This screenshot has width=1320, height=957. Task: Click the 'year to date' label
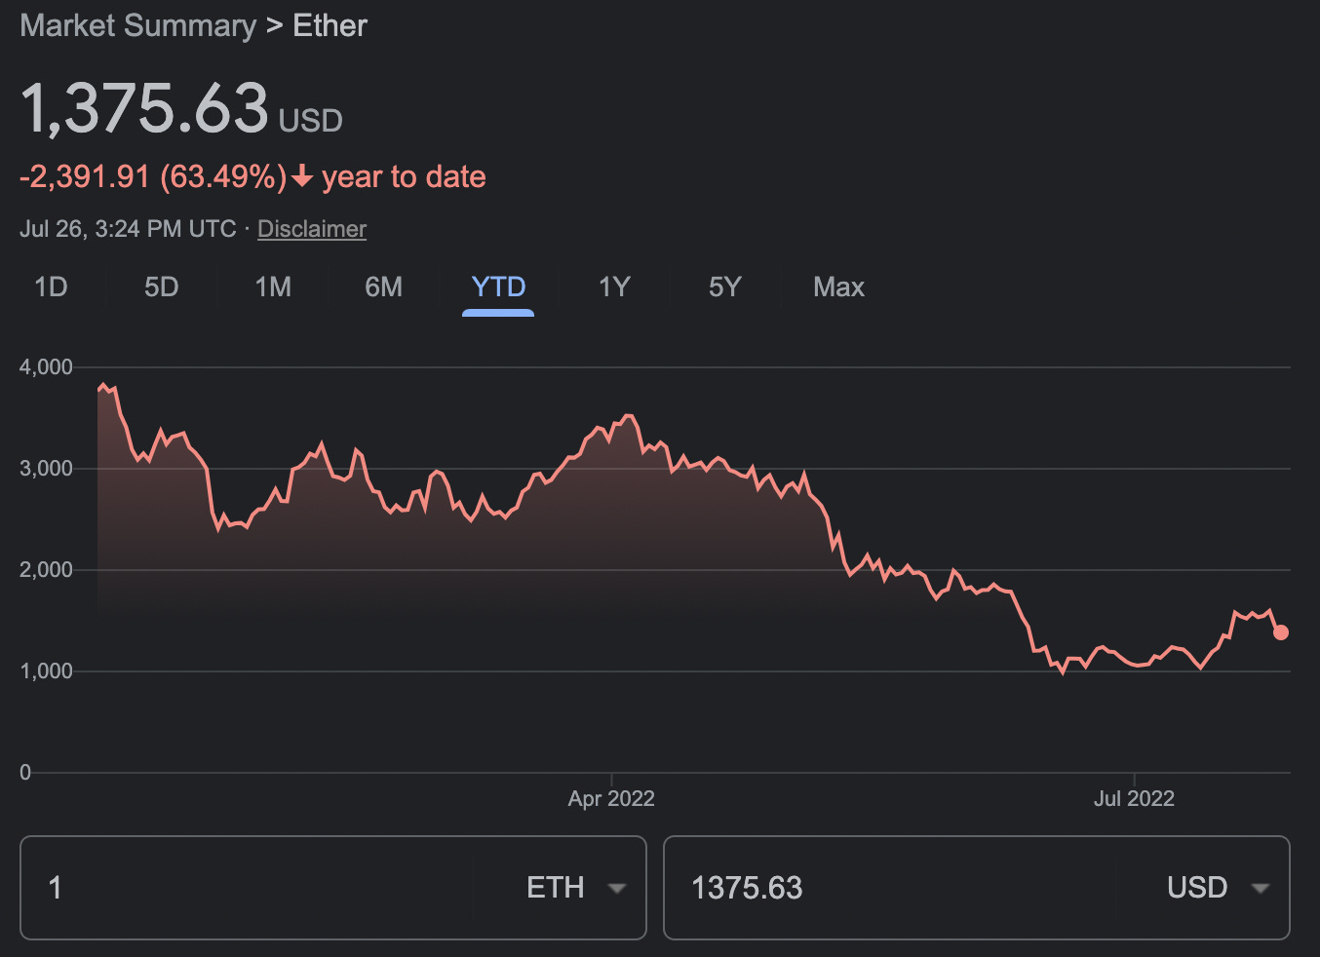click(x=404, y=177)
